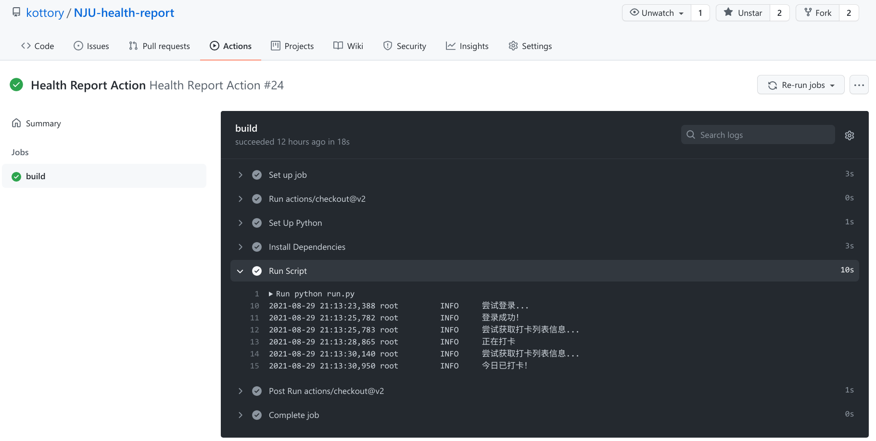This screenshot has width=876, height=441.
Task: Go to the Security tab
Action: tap(405, 46)
